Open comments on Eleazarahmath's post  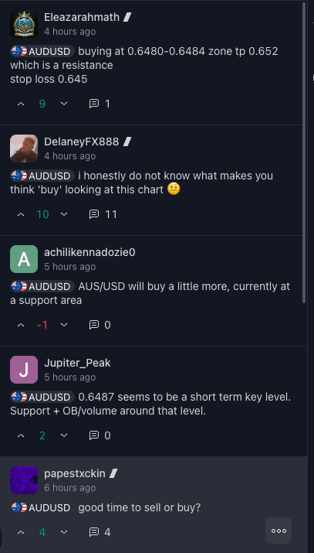pos(100,104)
